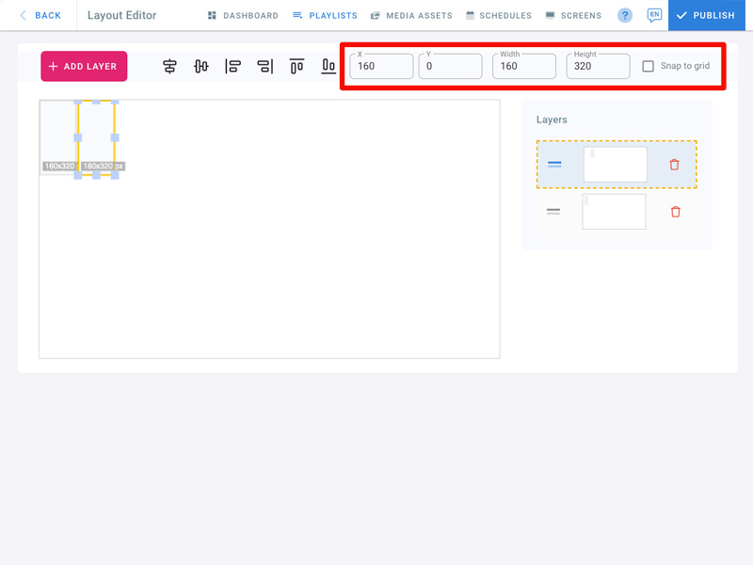Screen dimensions: 753x565
Task: Enable the Snap to grid checkbox
Action: 648,66
